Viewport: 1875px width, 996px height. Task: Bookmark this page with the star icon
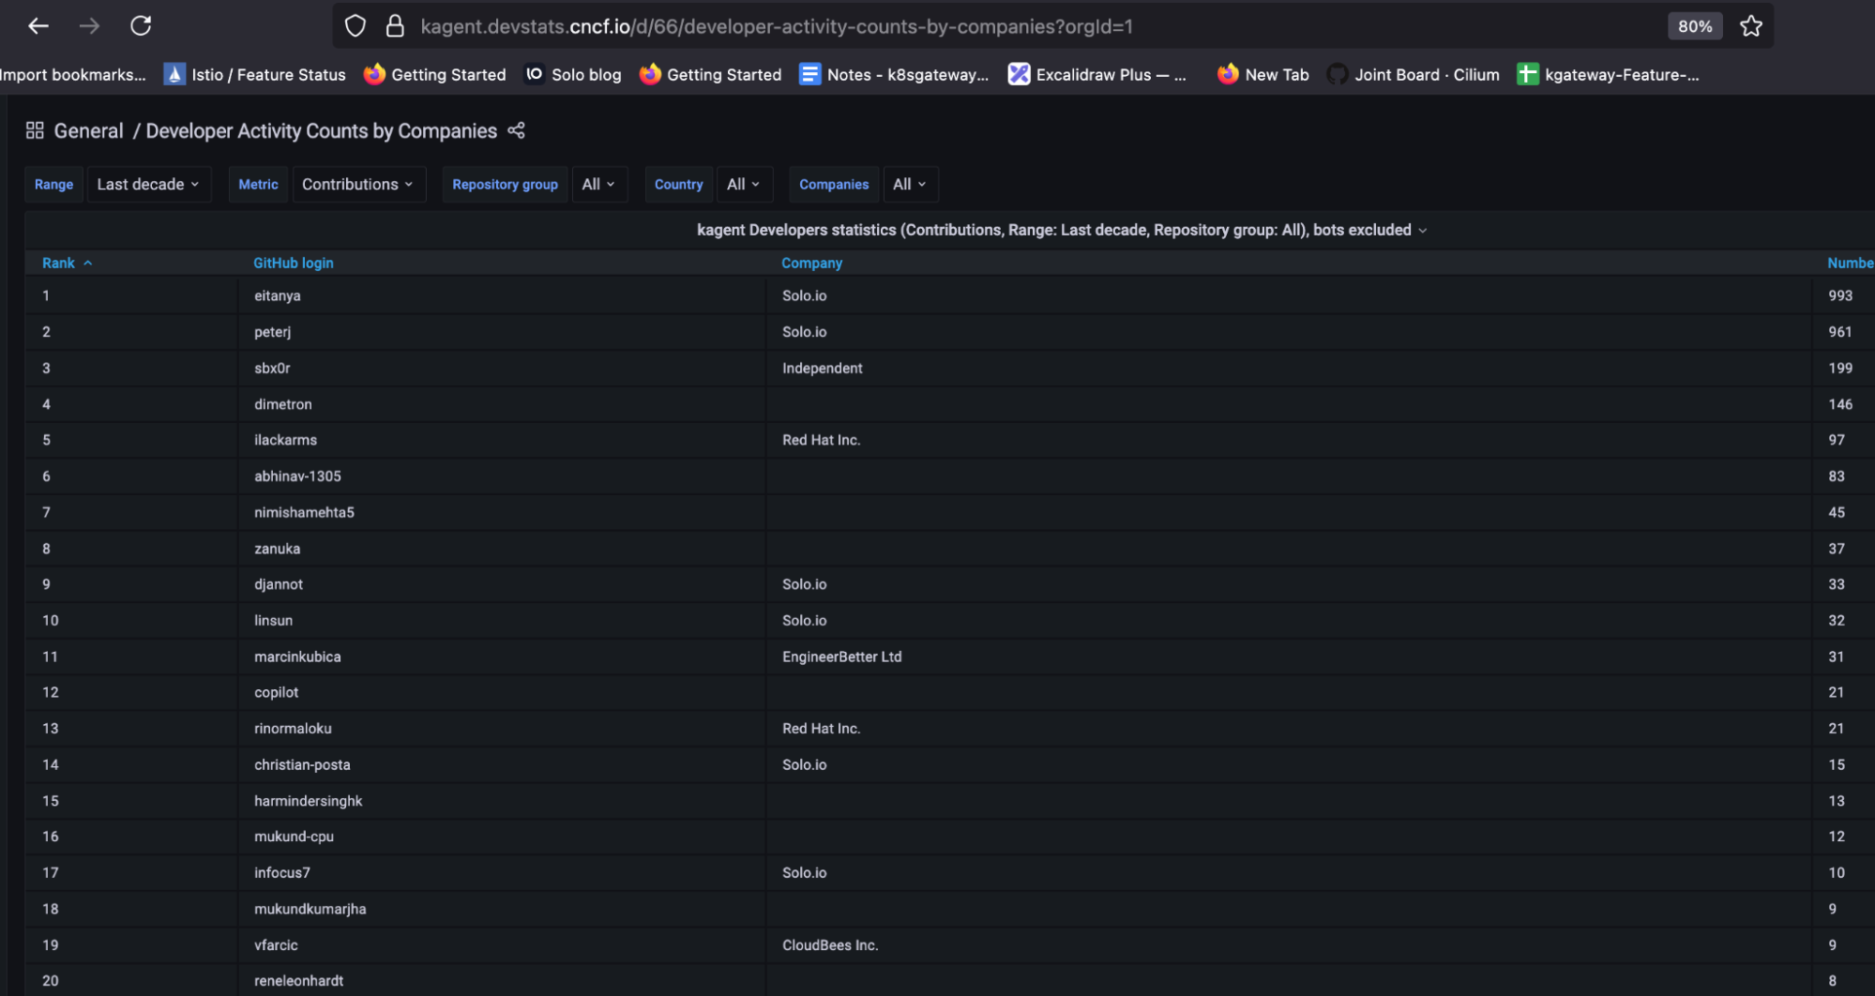tap(1750, 26)
